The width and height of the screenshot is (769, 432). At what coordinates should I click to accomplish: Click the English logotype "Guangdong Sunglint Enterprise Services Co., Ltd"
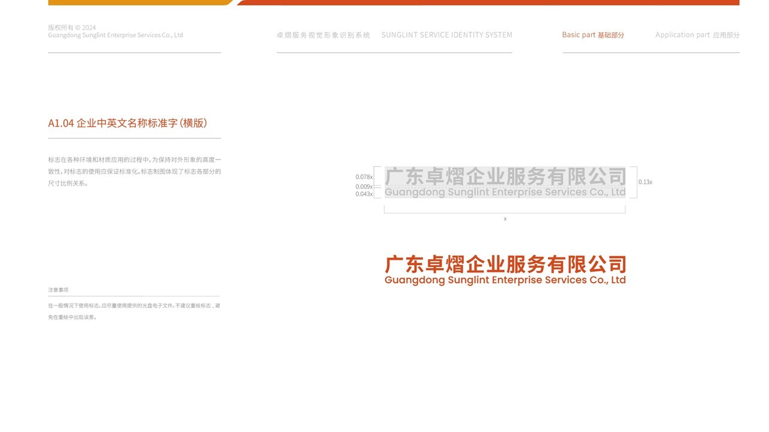[505, 280]
